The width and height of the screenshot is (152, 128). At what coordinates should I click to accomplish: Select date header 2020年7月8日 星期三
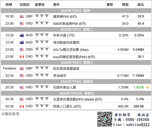pos(76,62)
